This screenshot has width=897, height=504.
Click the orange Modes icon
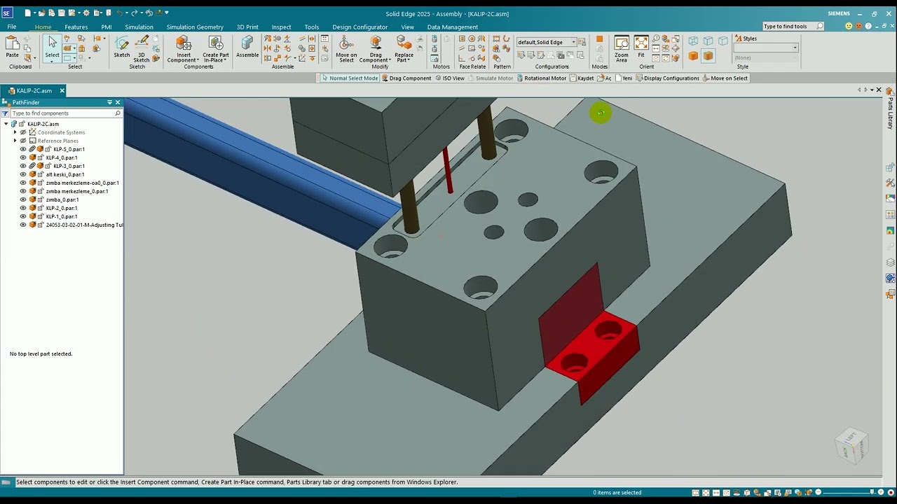click(599, 40)
